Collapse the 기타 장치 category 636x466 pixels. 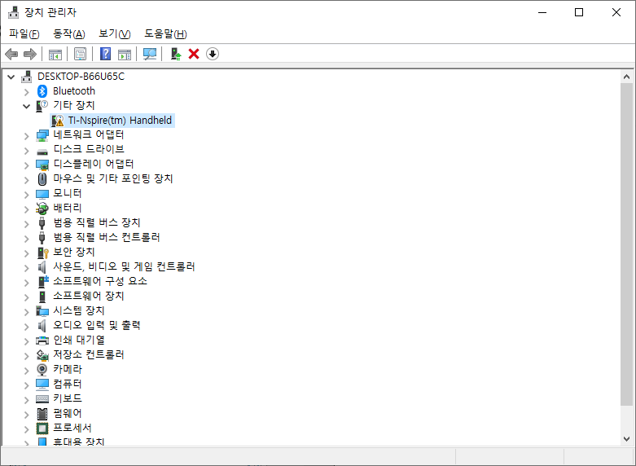click(27, 107)
